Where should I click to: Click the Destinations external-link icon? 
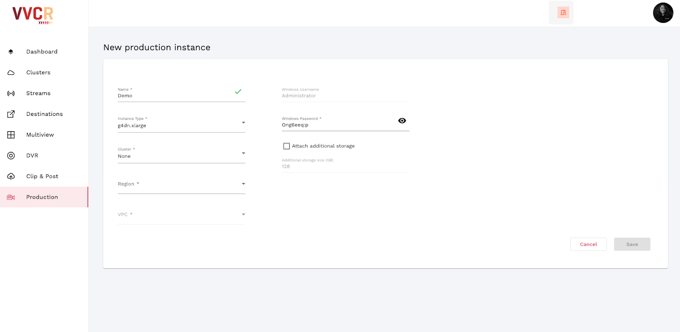[11, 114]
